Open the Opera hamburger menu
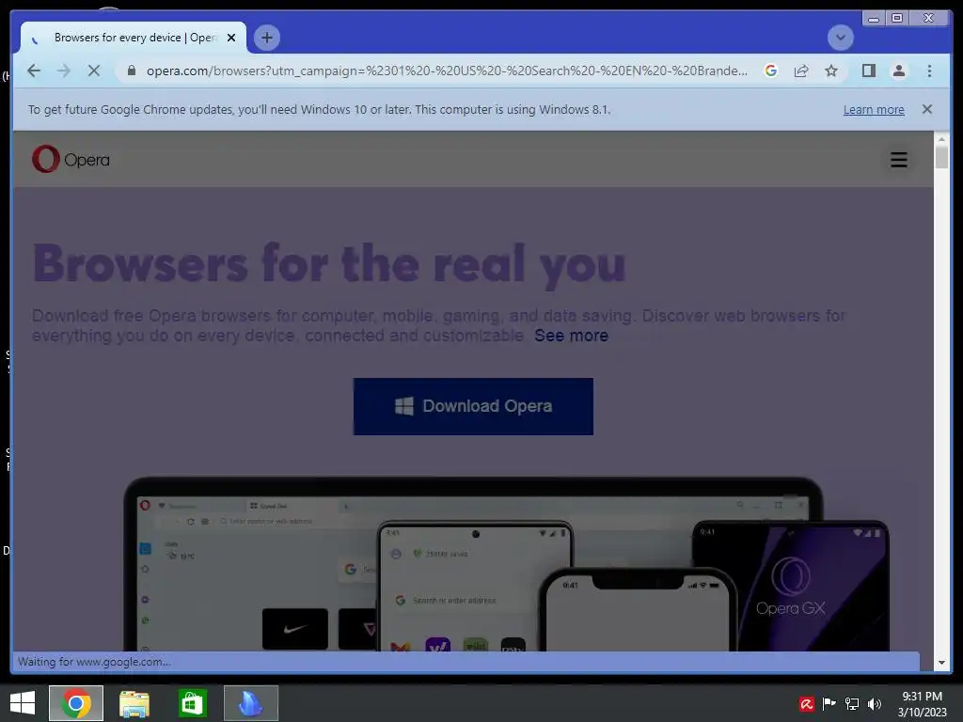Screen dimensions: 963x722 pos(898,159)
